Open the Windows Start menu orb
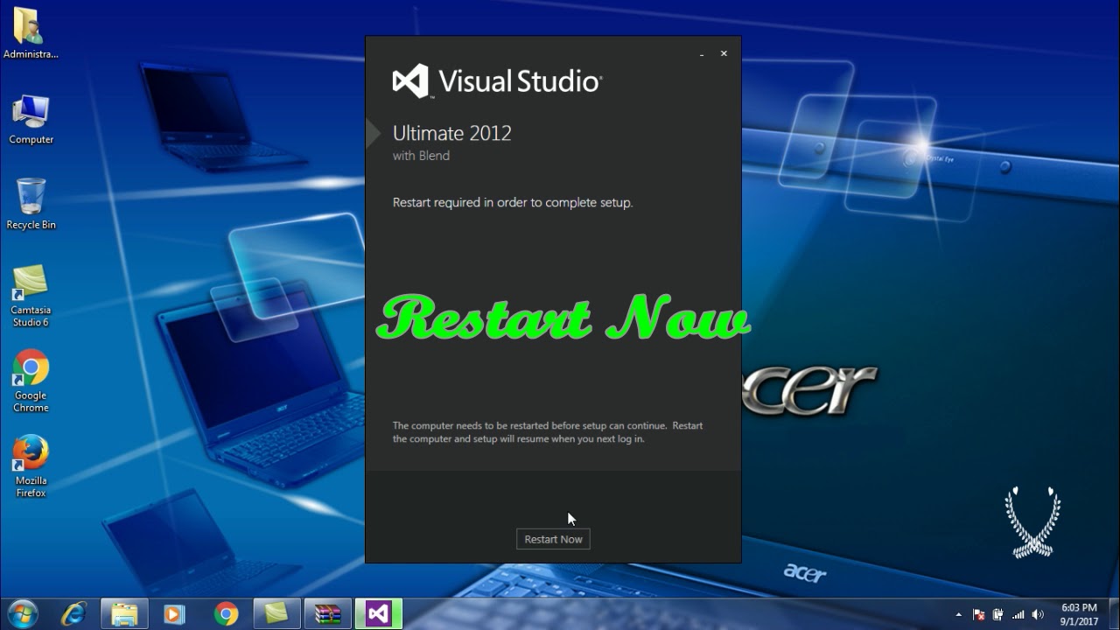1120x630 pixels. click(x=23, y=613)
